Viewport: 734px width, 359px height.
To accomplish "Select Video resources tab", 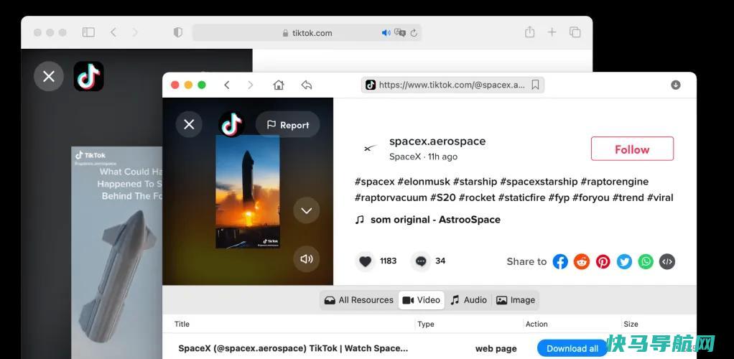I will tap(422, 300).
